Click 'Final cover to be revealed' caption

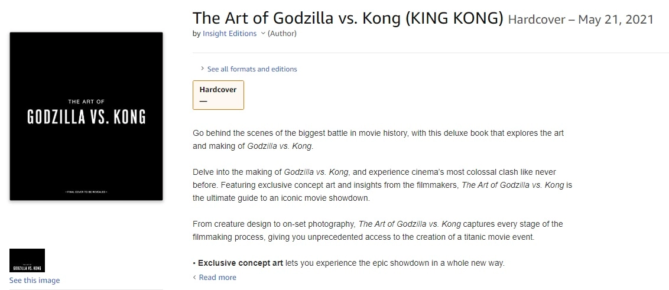click(x=87, y=193)
